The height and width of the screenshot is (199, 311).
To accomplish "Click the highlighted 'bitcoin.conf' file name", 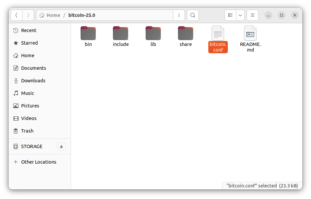I will 218,47.
